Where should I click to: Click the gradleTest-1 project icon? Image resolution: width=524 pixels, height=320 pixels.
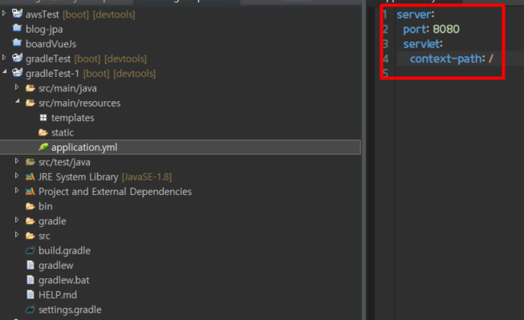point(17,72)
